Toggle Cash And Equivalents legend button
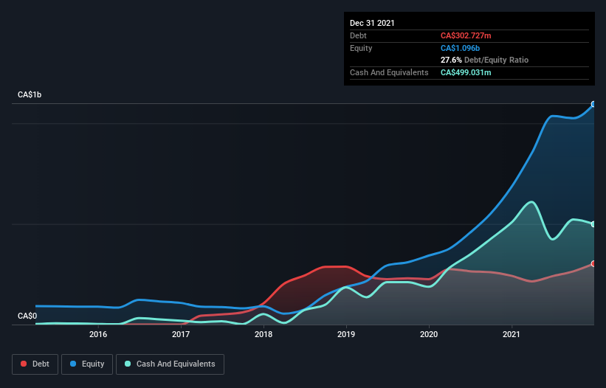The width and height of the screenshot is (606, 388). coord(170,364)
